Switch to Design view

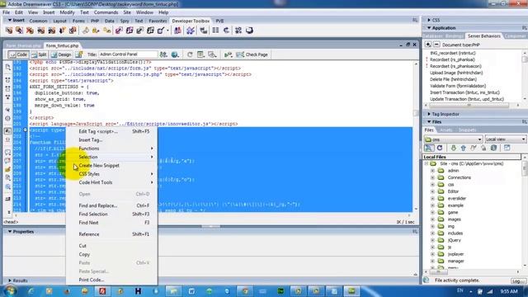pyautogui.click(x=61, y=54)
